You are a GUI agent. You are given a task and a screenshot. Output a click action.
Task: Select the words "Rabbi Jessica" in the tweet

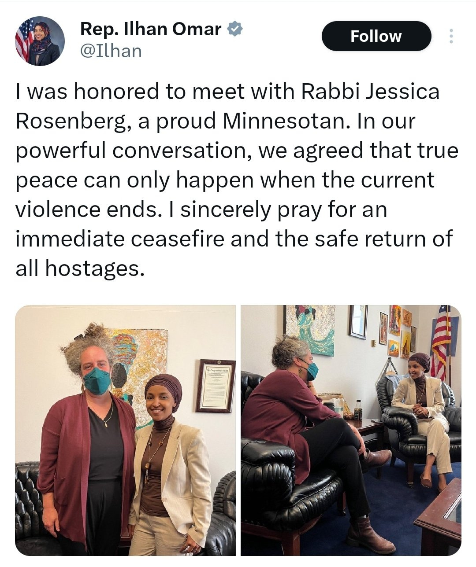pos(371,92)
